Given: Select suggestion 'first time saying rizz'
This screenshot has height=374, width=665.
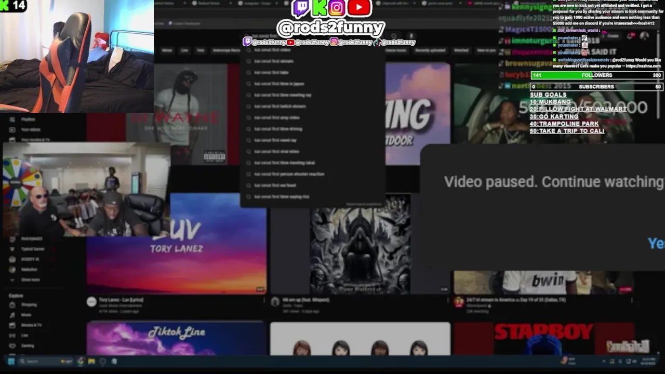Looking at the screenshot, I should pos(312,197).
